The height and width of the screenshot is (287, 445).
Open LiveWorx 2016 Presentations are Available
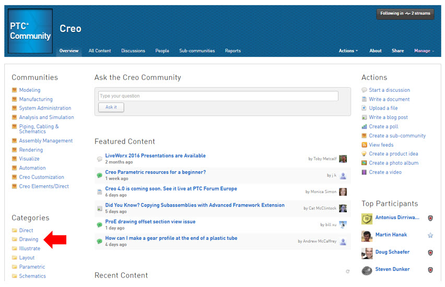(155, 156)
